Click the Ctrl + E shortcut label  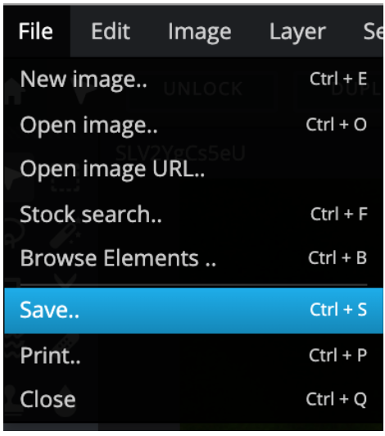338,79
